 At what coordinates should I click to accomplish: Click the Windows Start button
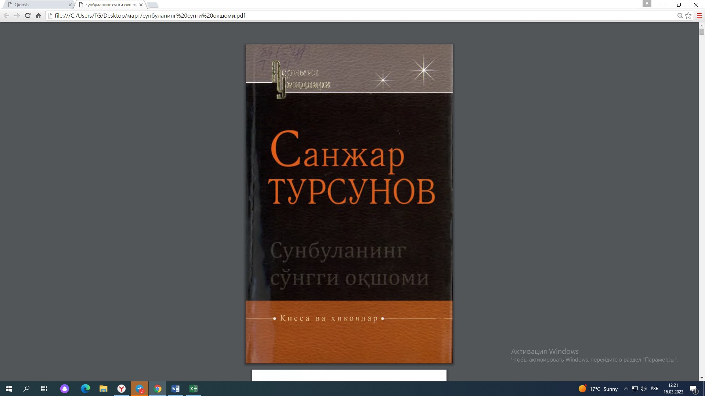(x=8, y=388)
